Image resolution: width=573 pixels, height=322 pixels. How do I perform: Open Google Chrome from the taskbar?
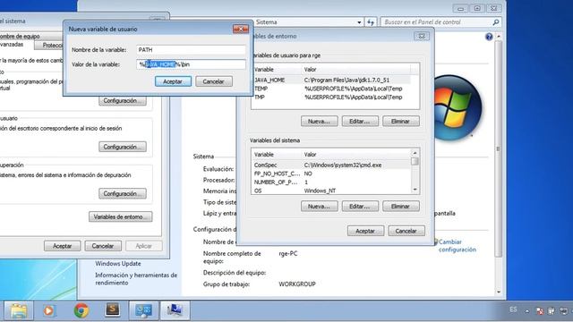(x=81, y=310)
